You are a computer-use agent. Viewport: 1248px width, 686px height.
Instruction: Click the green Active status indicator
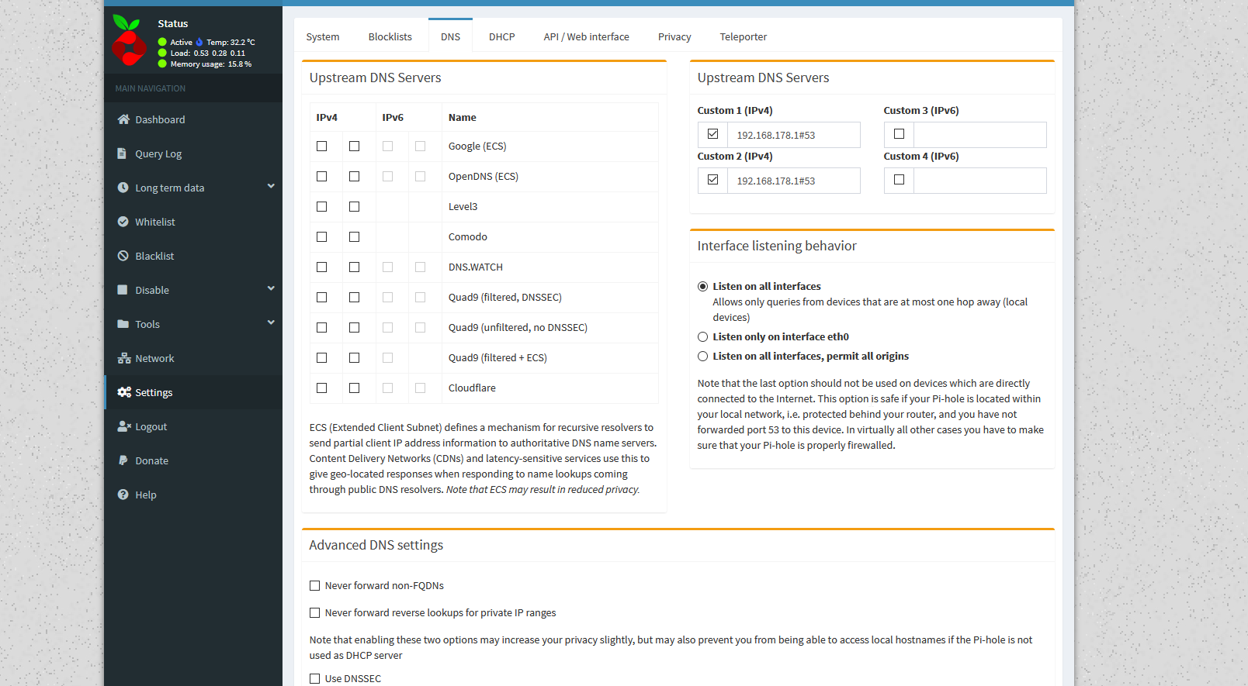[162, 43]
